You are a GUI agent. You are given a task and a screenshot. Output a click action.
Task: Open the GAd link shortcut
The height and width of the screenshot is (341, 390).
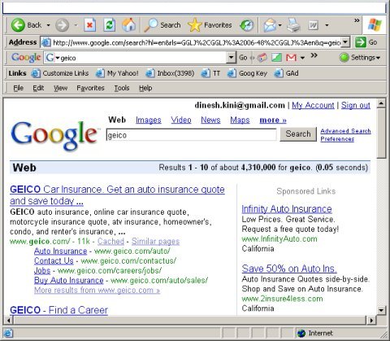tap(286, 73)
